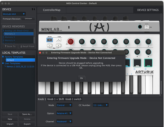This screenshot has height=127, width=164.
Task: Click the USB port on the rear panel
Action: tap(147, 27)
